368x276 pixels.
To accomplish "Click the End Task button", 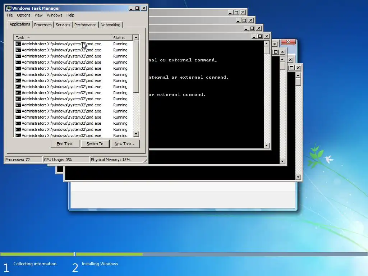I will click(x=65, y=144).
